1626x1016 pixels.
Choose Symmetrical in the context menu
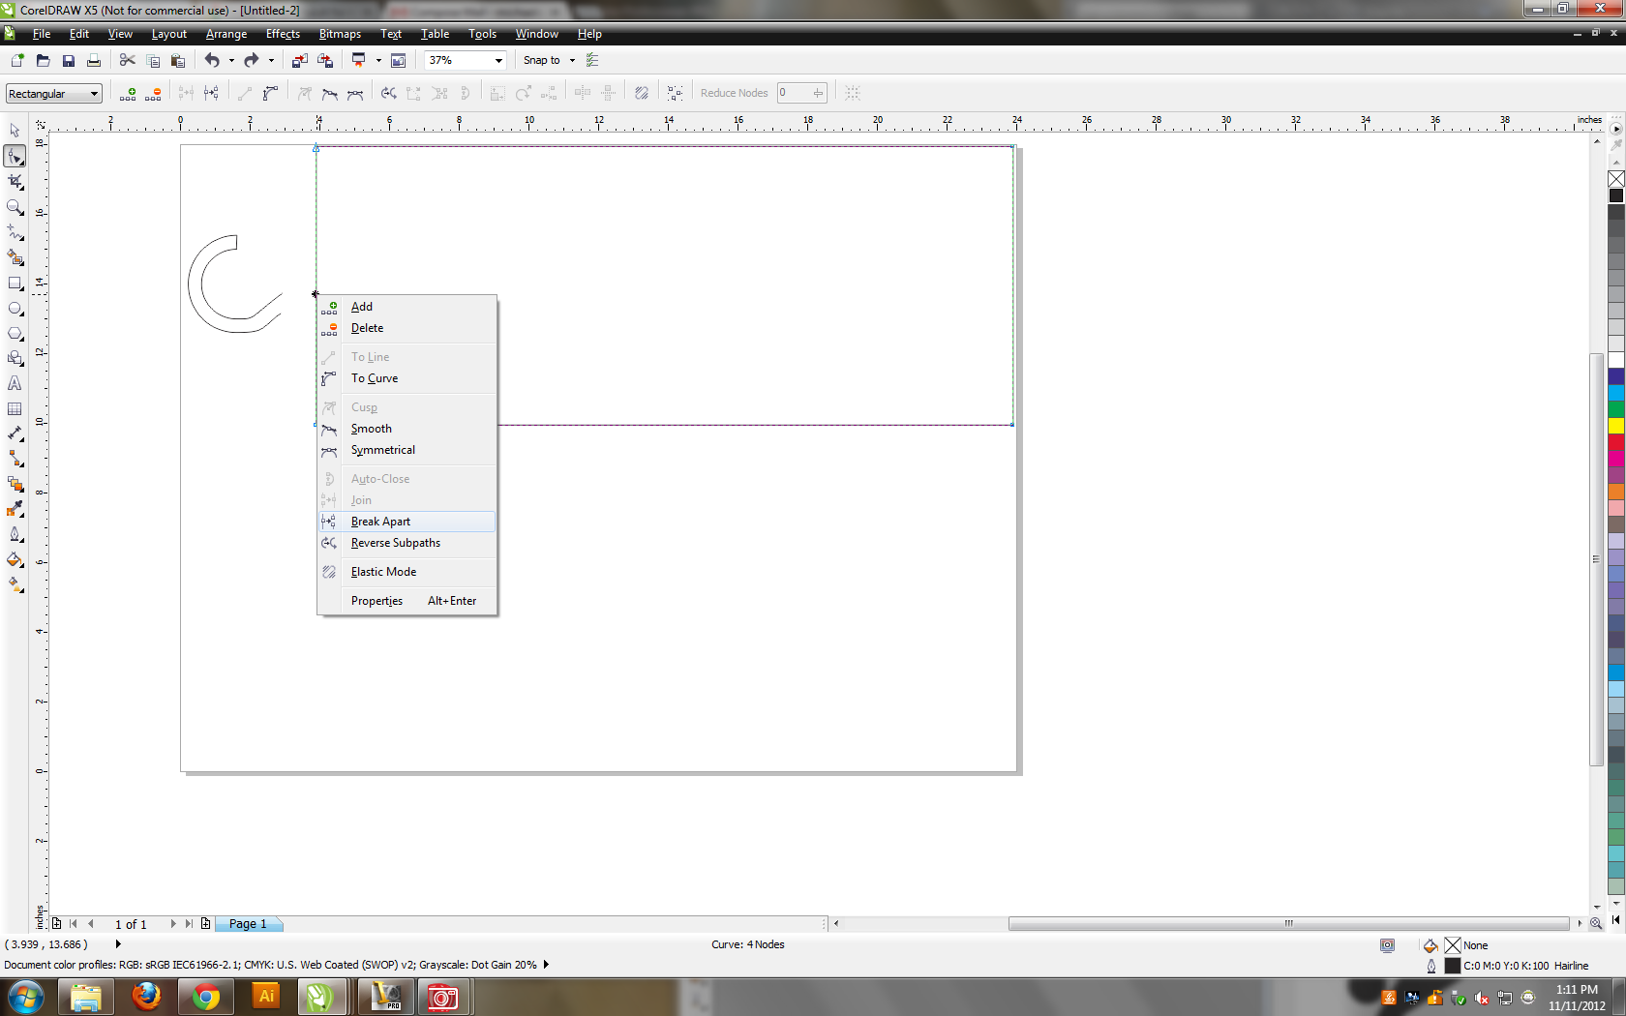pos(406,450)
